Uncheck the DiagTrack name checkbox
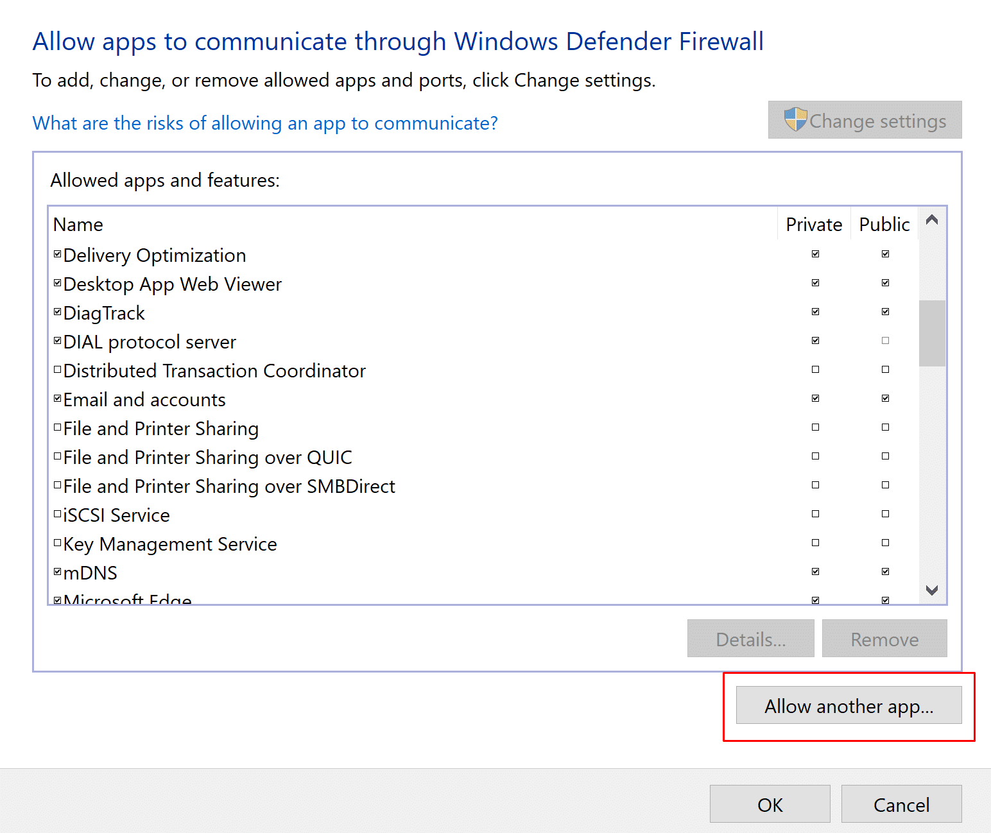Viewport: 991px width, 833px height. point(58,312)
